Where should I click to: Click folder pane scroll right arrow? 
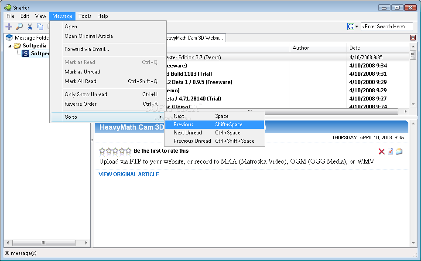pyautogui.click(x=86, y=243)
